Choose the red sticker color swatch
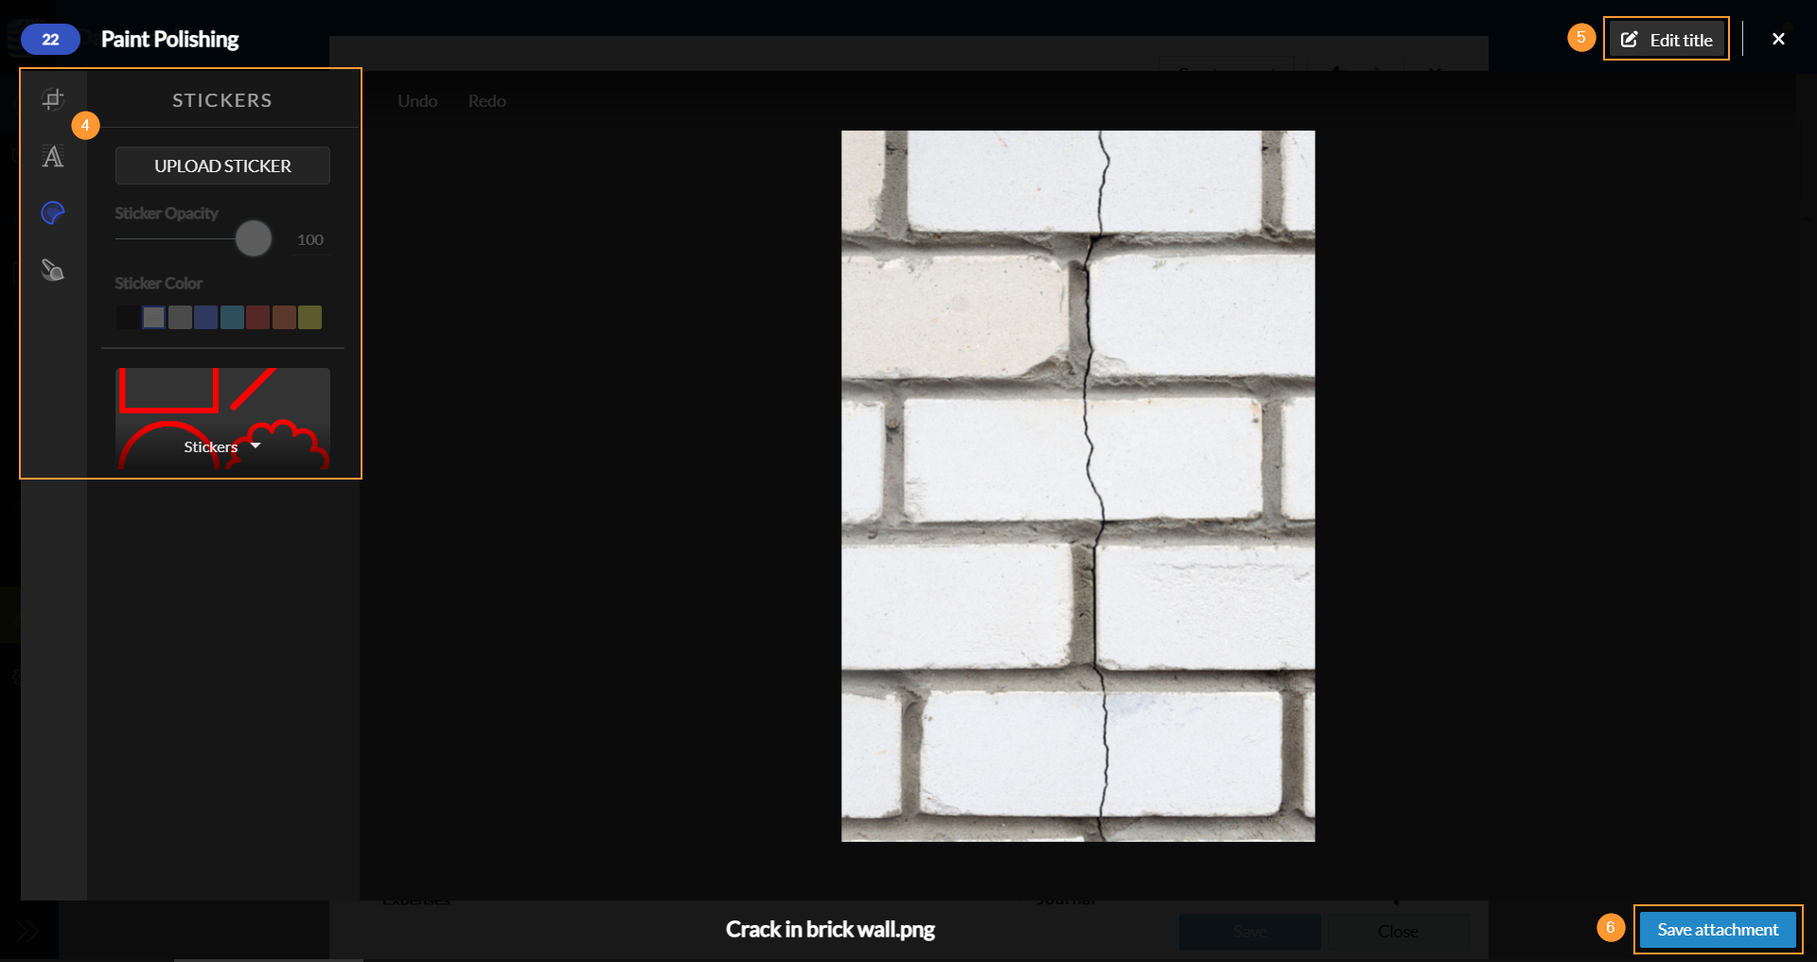 tap(257, 318)
